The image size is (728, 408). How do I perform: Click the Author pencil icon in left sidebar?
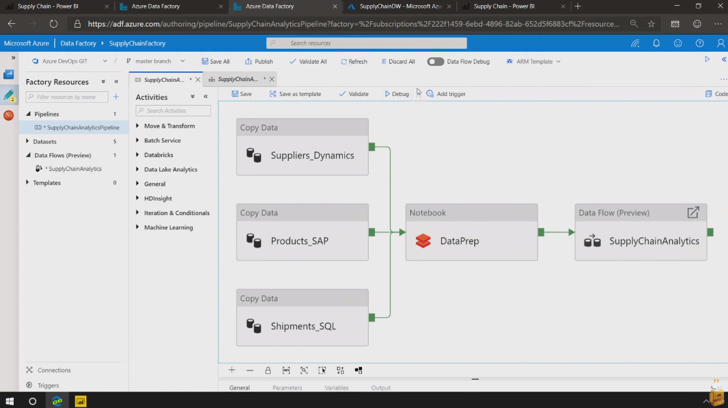pos(9,95)
